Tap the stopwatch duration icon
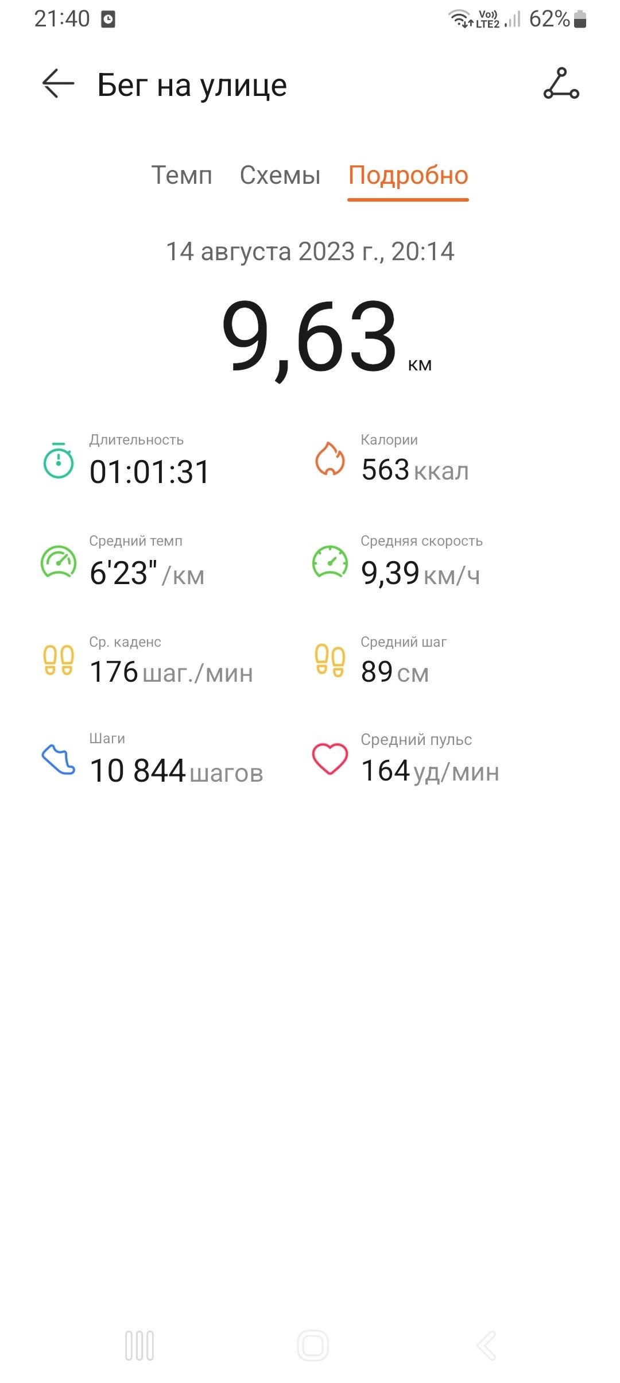620x1383 pixels. (59, 460)
